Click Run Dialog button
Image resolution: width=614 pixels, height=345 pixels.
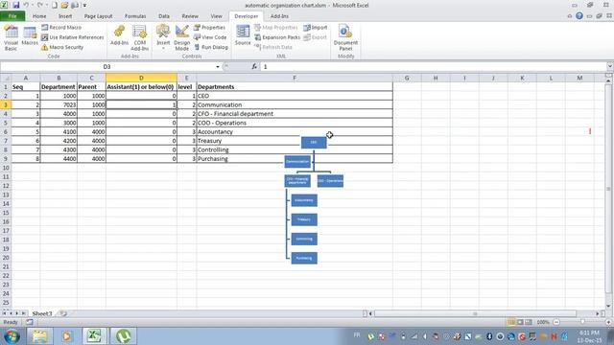[x=211, y=47]
